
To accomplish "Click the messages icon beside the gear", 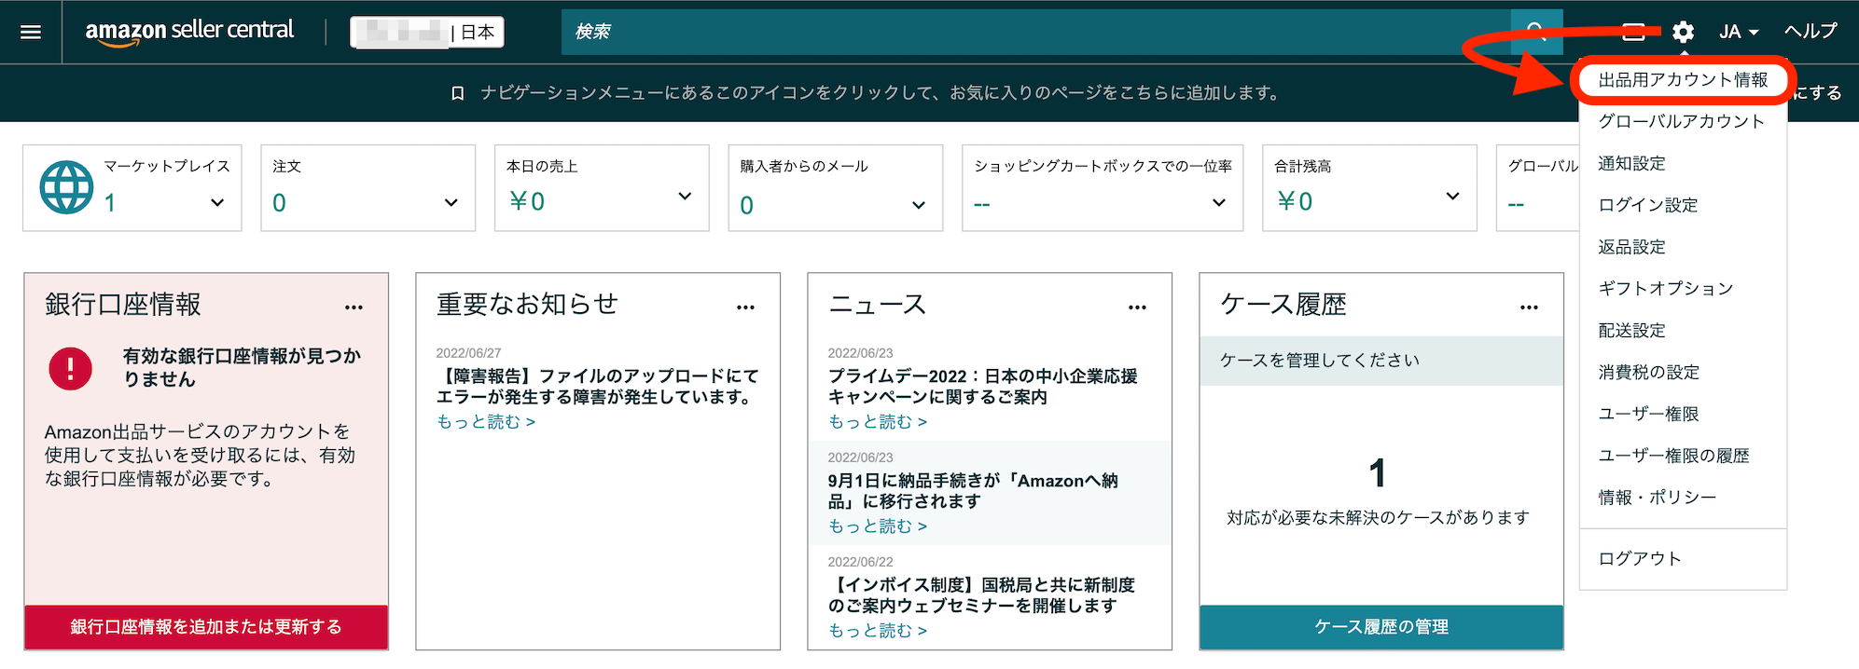I will tap(1633, 33).
